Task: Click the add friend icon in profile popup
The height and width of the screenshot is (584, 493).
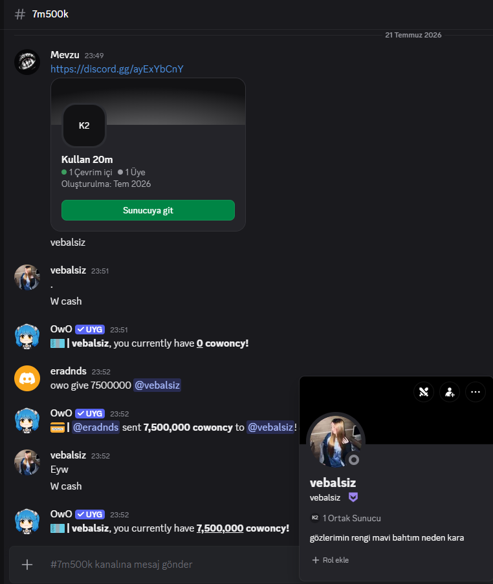Action: coord(450,392)
